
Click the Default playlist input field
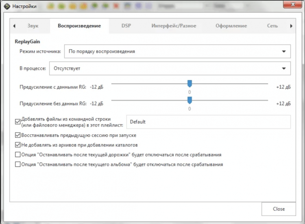(x=209, y=122)
